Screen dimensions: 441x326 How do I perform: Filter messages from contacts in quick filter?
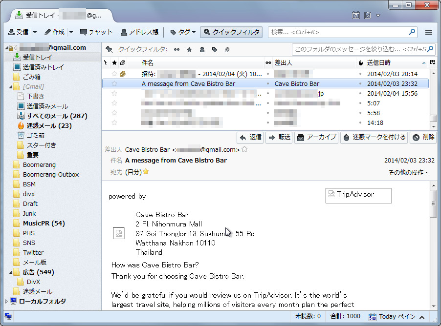(x=202, y=49)
